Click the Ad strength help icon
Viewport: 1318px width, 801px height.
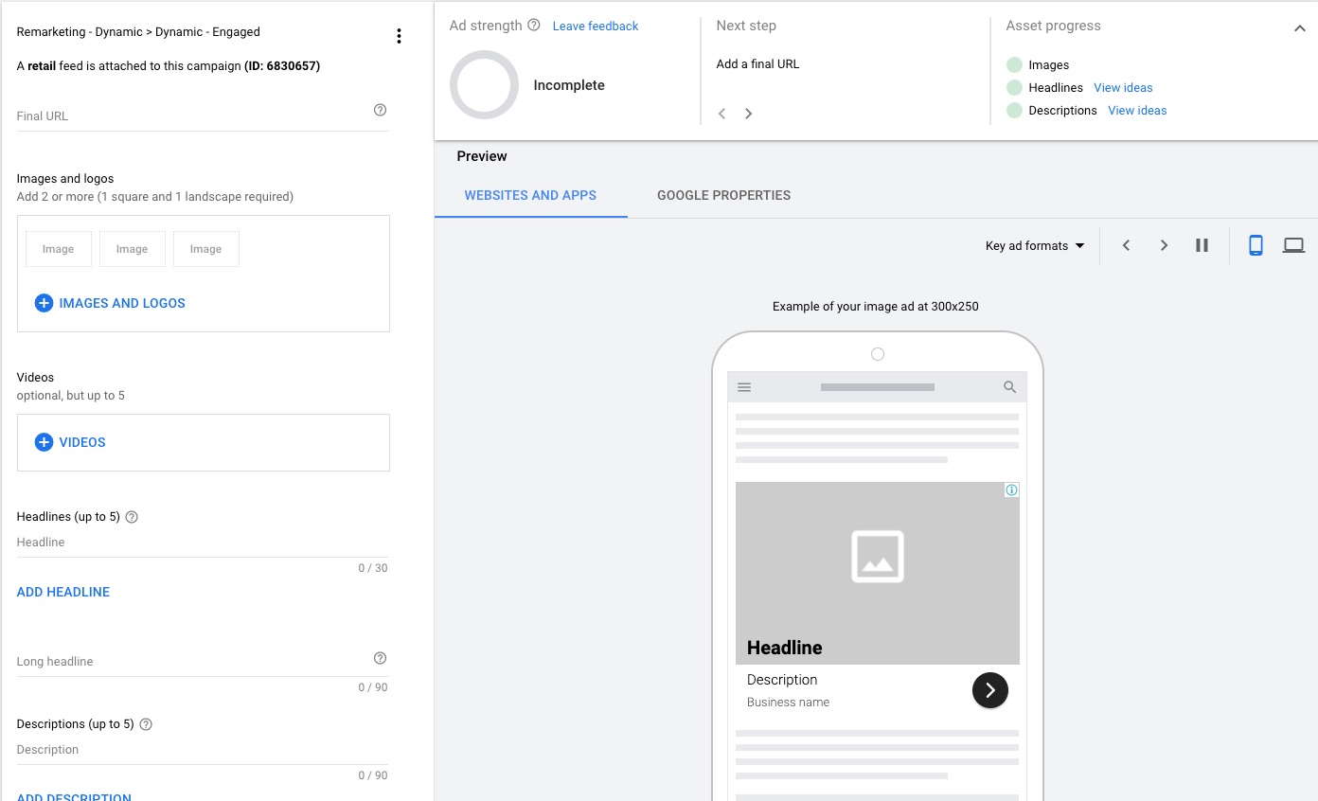tap(534, 26)
